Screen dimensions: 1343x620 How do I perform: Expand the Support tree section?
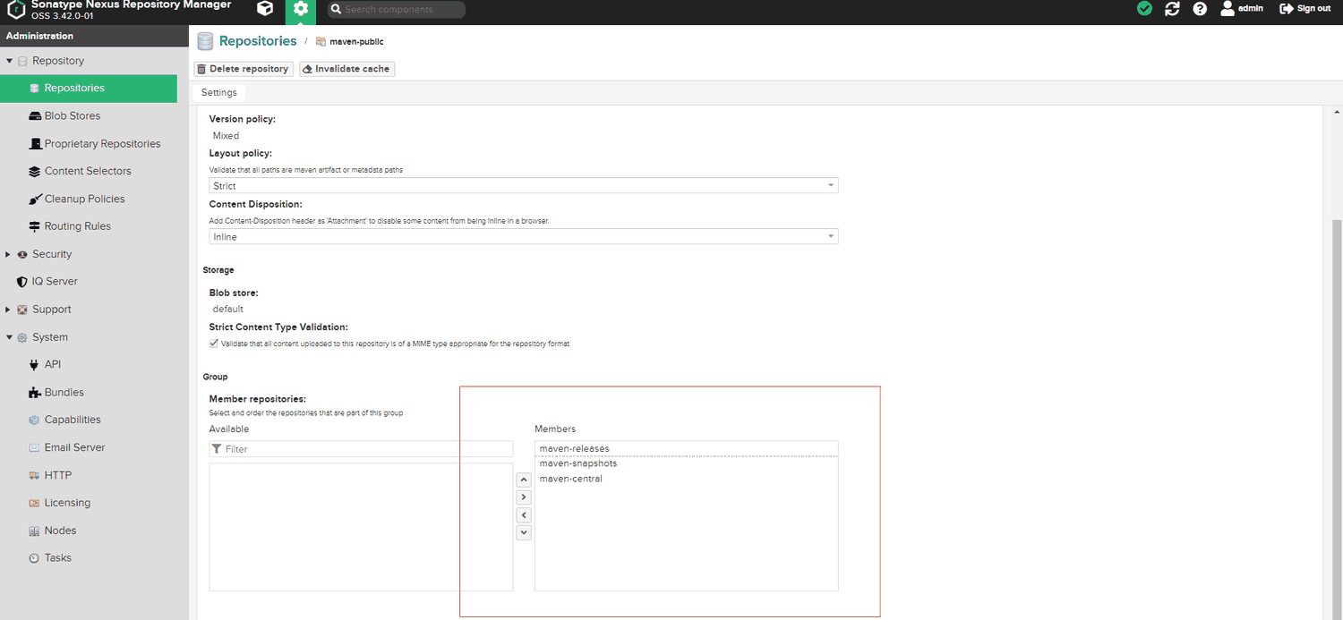(9, 310)
